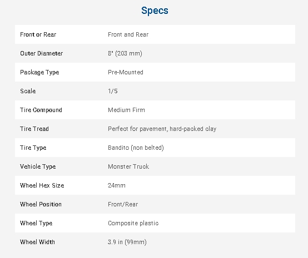Select the Wheel Hex Size label

click(42, 185)
